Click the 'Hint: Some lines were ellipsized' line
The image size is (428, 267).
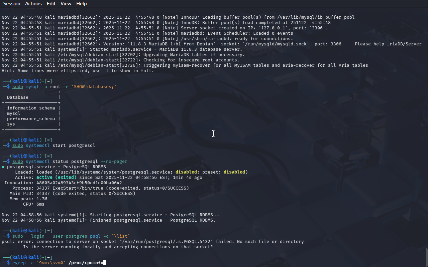click(x=78, y=71)
